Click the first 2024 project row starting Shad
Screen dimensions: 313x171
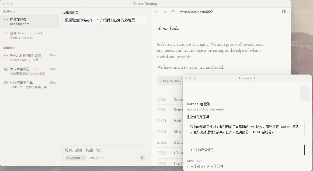170,132
